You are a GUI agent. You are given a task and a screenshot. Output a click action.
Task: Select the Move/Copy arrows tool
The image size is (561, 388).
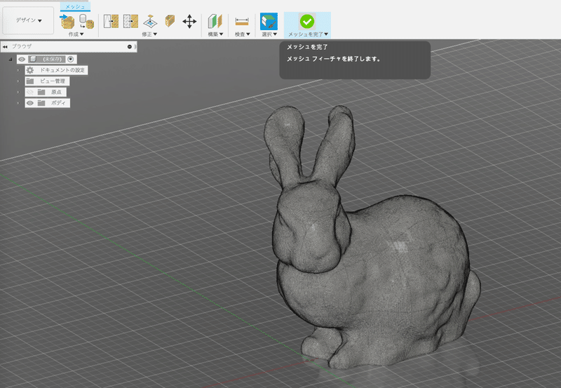point(189,21)
